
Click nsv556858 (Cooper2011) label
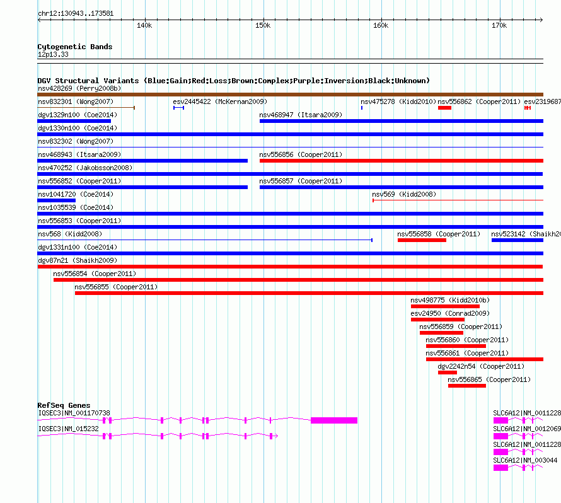(439, 234)
